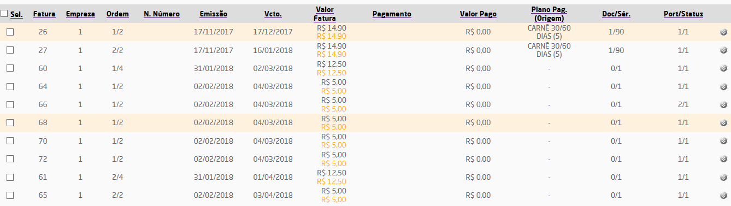Screen dimensions: 731x206
Task: Click the Port/Status column header
Action: click(x=683, y=14)
